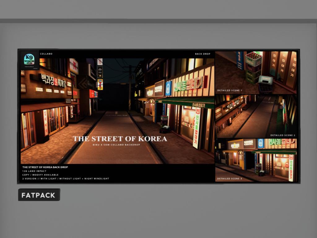Open the Detailed Scene 2 thumbnail
The height and width of the screenshot is (238, 317).
256,116
